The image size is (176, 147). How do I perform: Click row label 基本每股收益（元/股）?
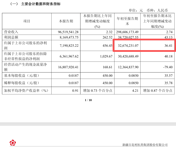tap(22, 76)
